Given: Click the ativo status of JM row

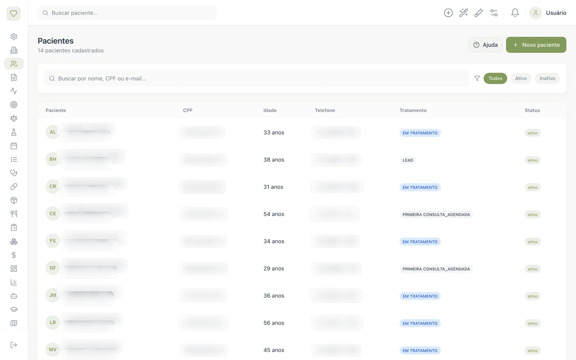Looking at the screenshot, I should 533,296.
